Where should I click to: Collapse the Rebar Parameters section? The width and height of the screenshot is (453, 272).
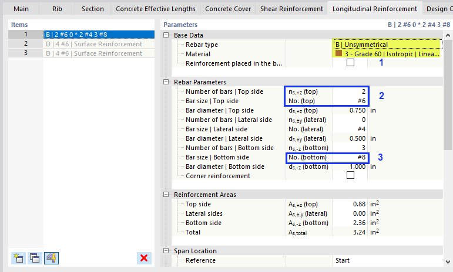coord(167,82)
